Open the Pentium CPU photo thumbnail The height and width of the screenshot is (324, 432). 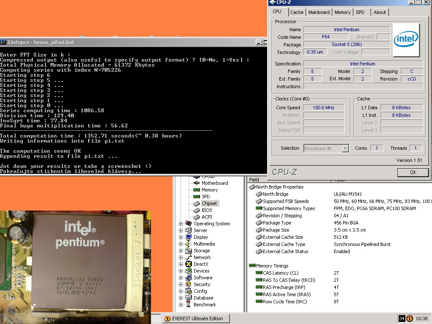[76, 267]
